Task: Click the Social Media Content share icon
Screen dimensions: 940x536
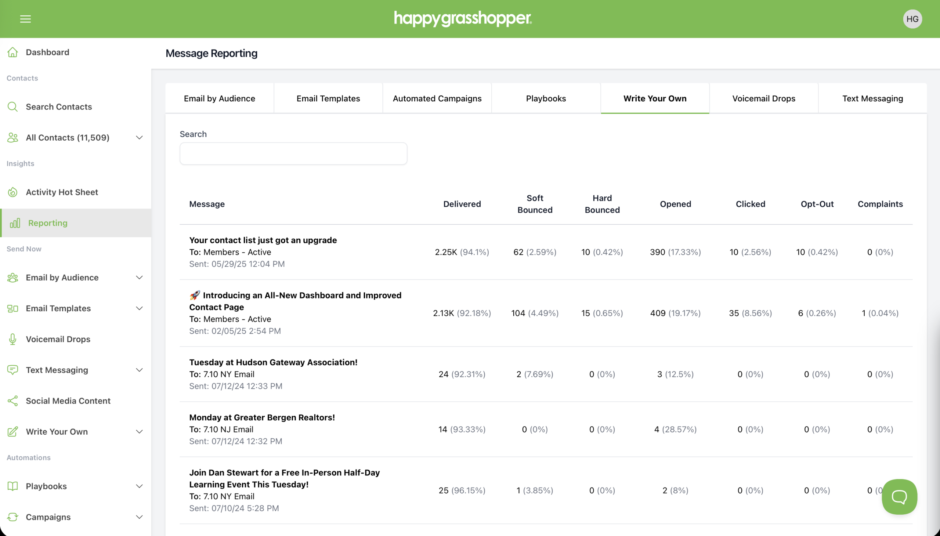Action: point(12,401)
